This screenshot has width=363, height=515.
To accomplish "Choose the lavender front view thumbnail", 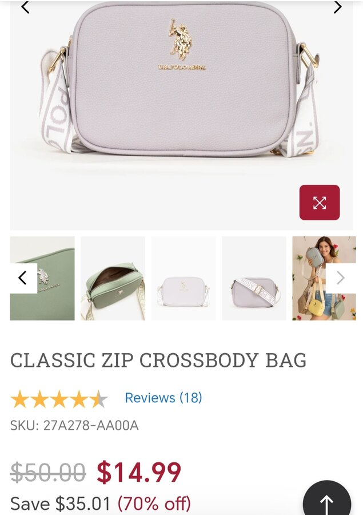I will coord(184,278).
